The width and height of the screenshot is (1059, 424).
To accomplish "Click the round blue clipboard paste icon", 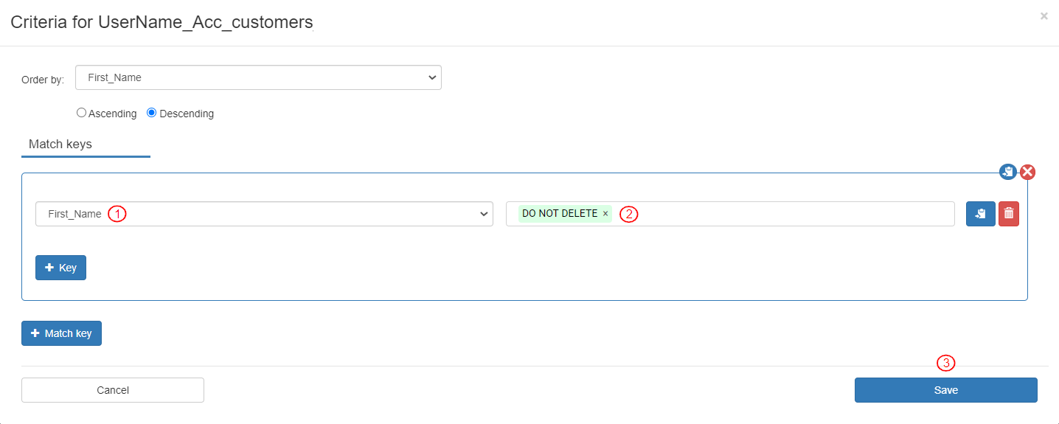I will pos(1008,172).
